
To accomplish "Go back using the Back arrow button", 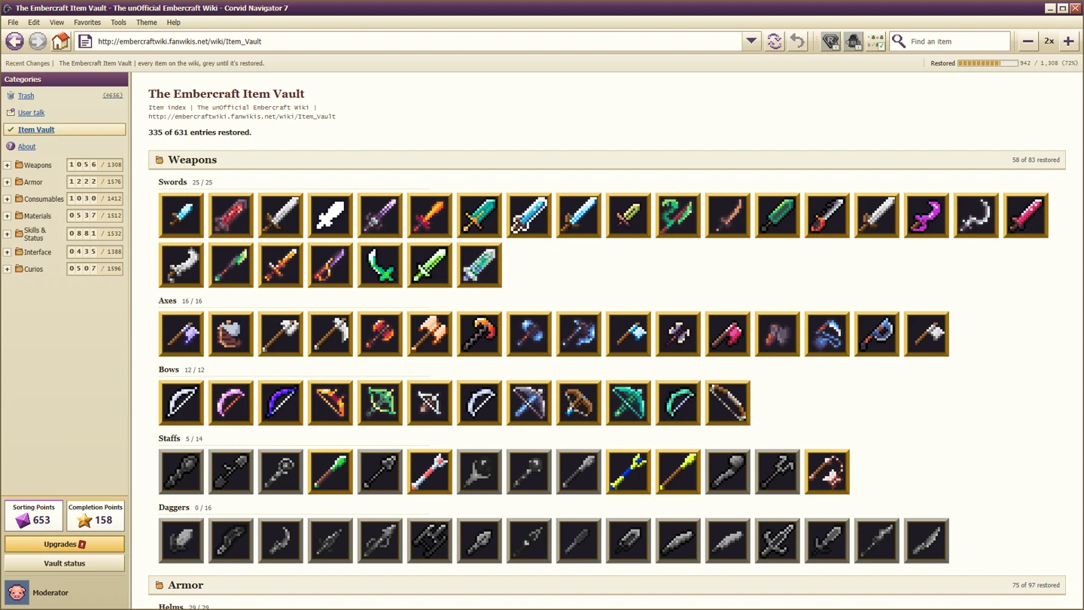I will (x=14, y=41).
